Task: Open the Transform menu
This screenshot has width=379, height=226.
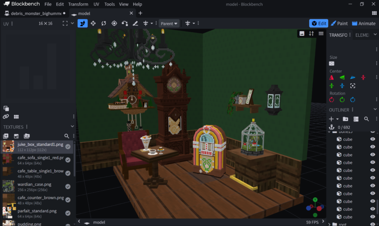Action: (78, 4)
